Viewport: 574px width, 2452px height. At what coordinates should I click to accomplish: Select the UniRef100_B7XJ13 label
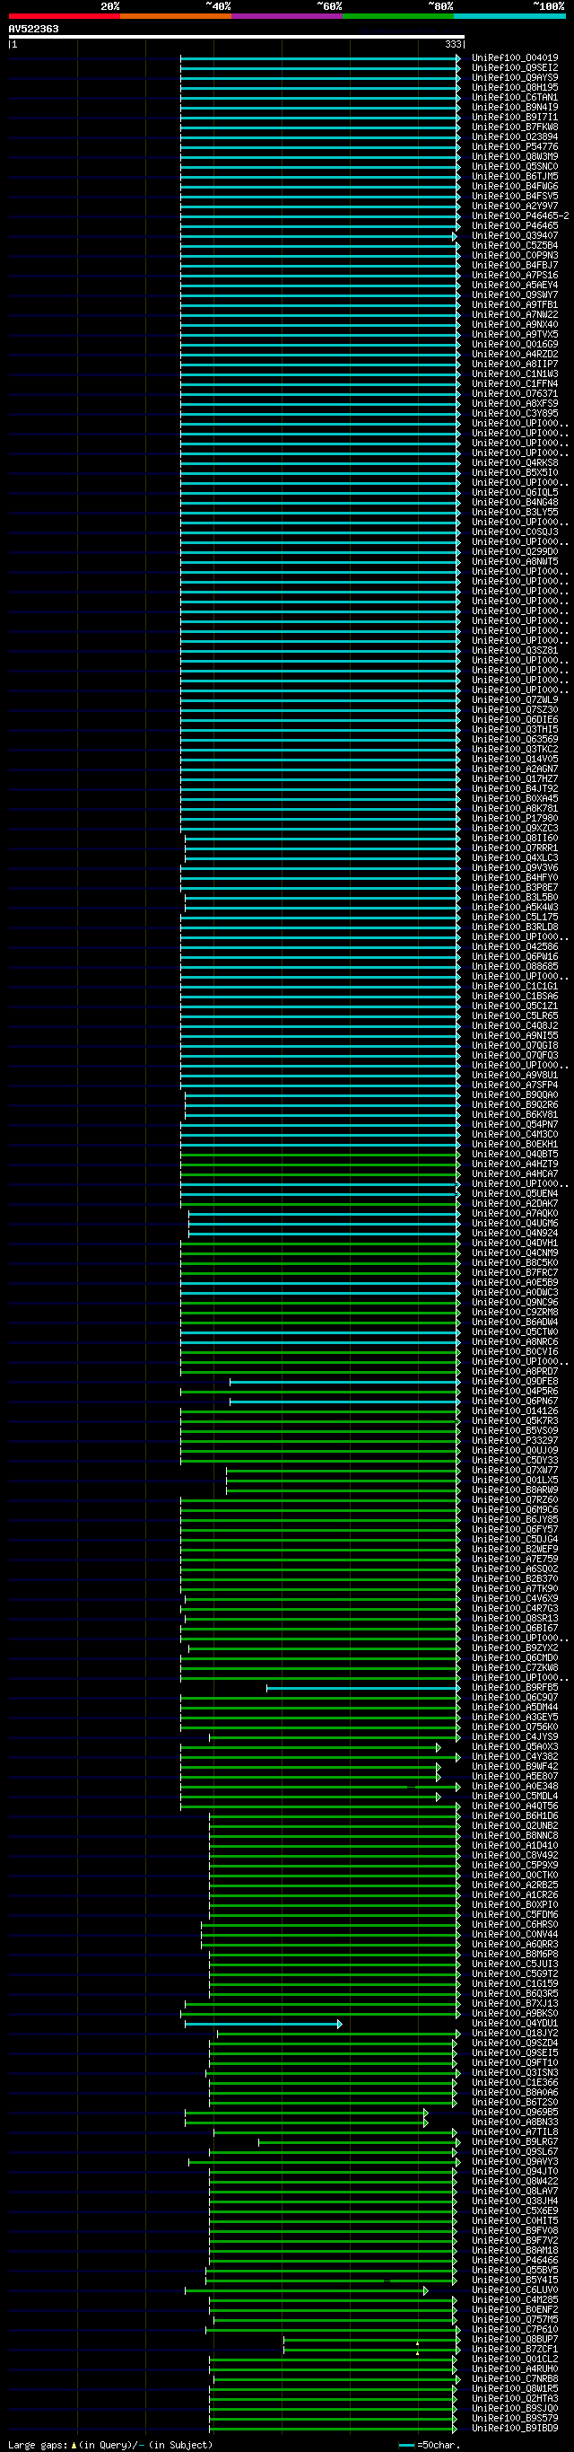pyautogui.click(x=515, y=2004)
